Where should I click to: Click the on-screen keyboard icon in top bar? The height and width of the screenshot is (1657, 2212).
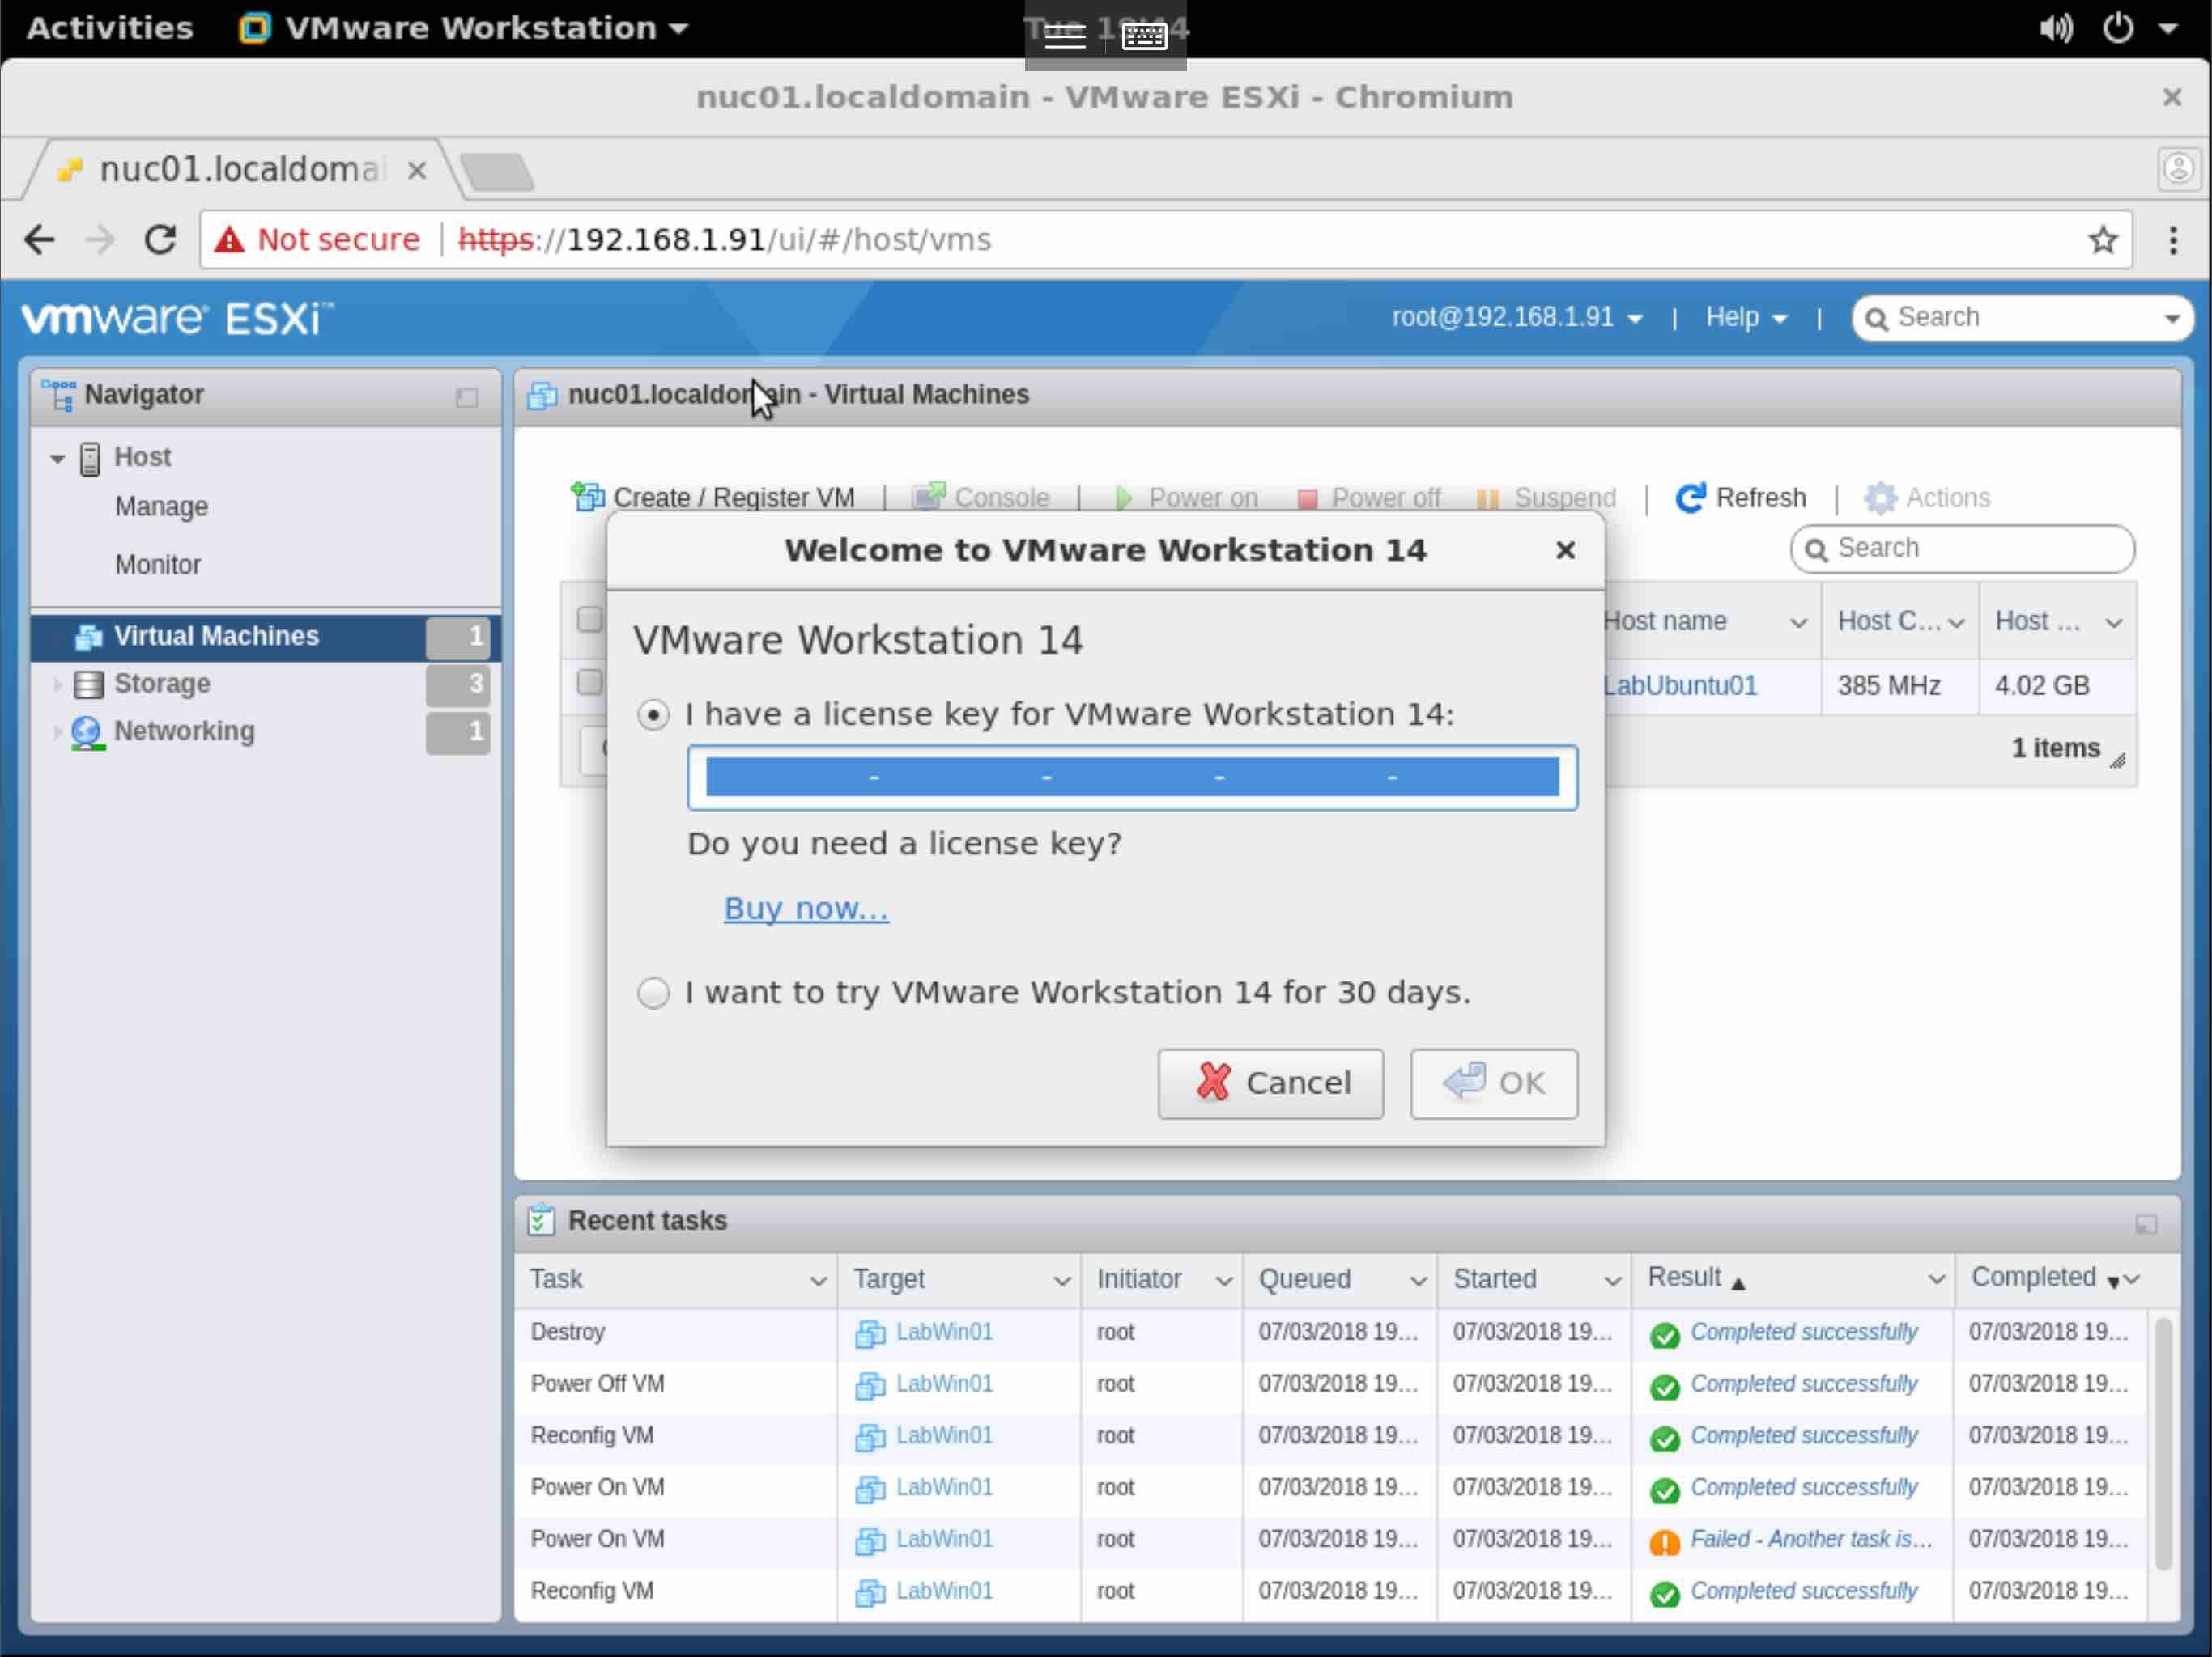click(1144, 37)
